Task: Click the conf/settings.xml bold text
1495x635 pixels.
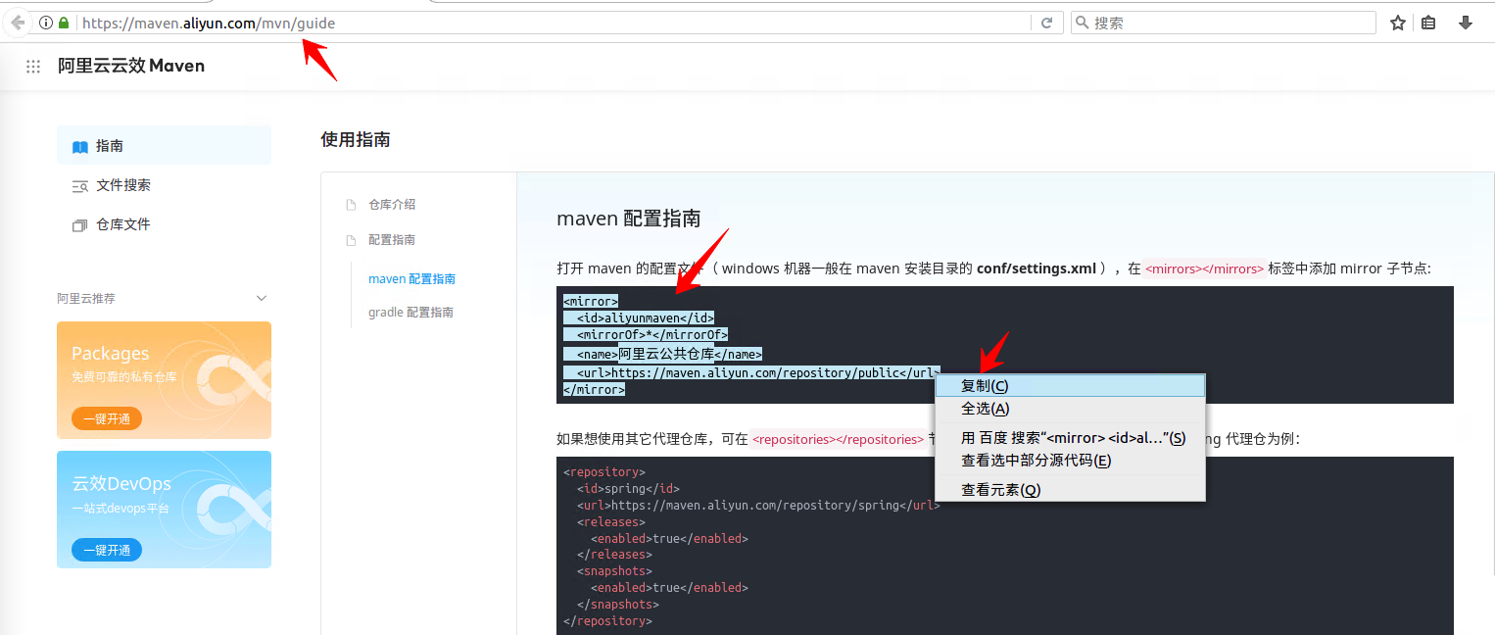Action: pyautogui.click(x=1037, y=269)
